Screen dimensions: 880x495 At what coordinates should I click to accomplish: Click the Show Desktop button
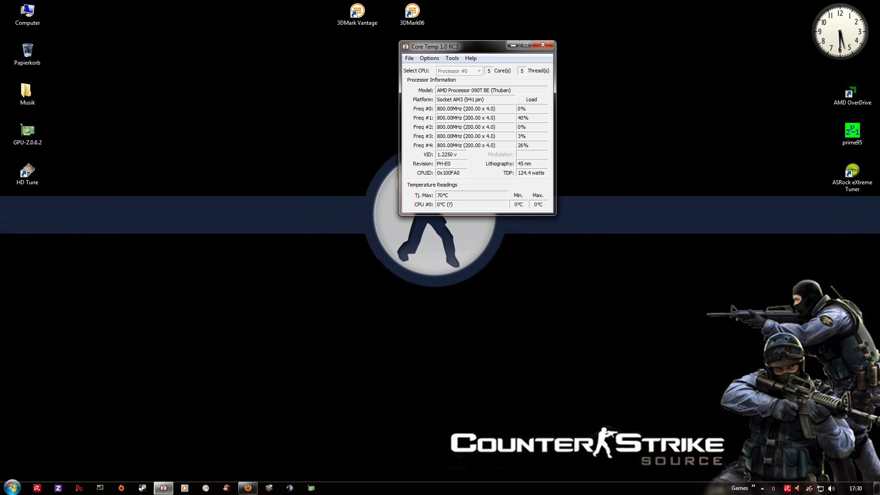(876, 489)
